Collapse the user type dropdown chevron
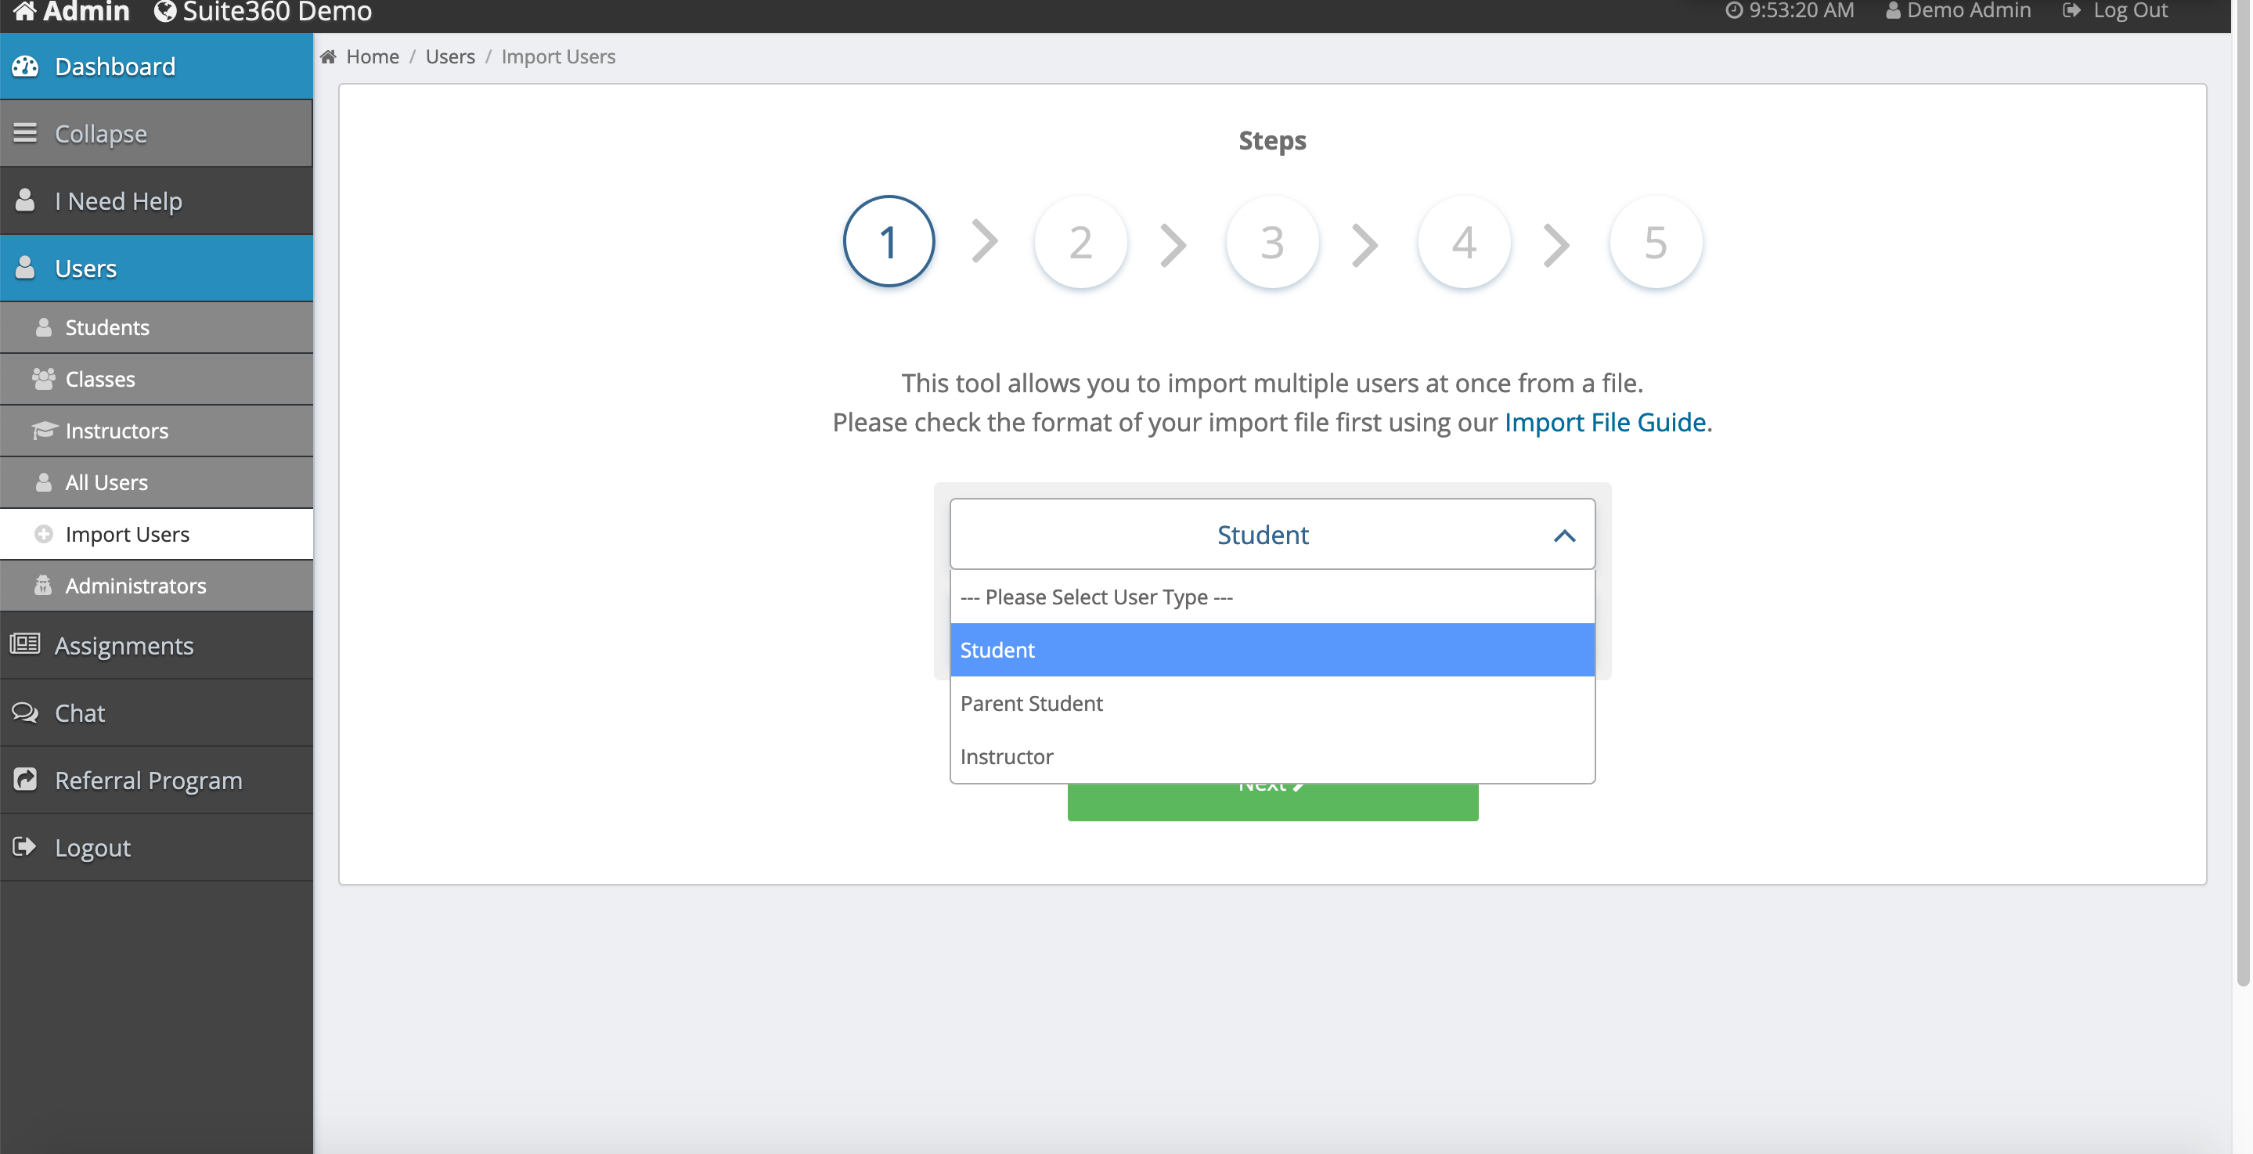 tap(1564, 536)
